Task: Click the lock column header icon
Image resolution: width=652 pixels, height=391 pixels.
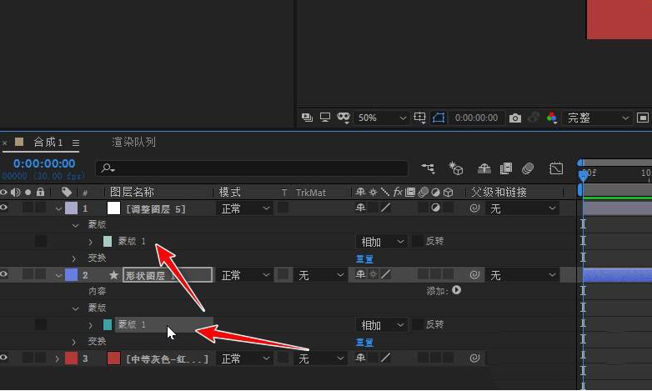Action: pos(40,192)
